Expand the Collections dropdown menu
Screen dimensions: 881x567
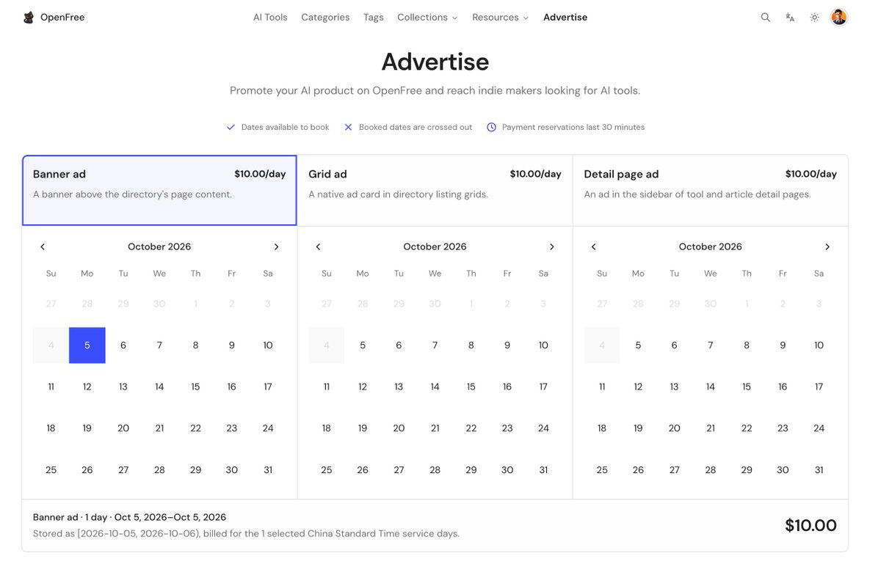click(x=427, y=17)
